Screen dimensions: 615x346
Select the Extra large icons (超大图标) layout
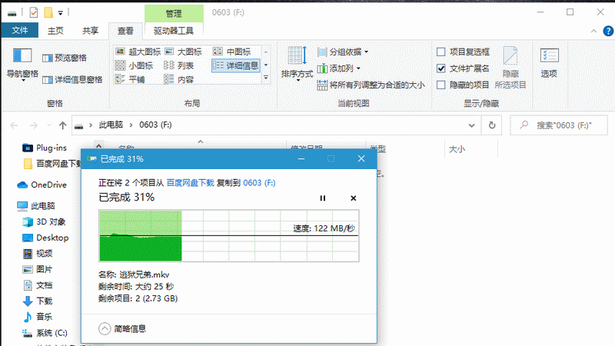click(138, 52)
